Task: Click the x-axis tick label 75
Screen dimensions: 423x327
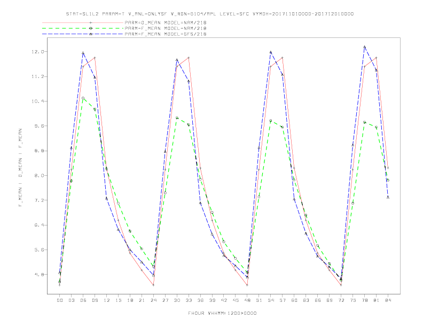Action: [353, 300]
